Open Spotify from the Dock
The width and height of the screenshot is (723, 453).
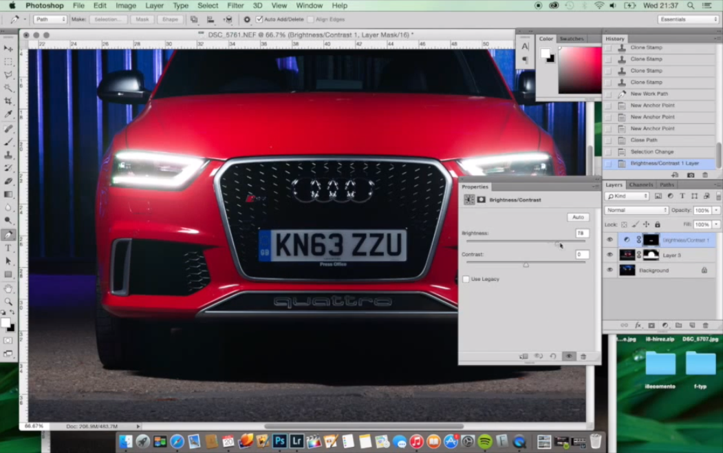tap(484, 441)
